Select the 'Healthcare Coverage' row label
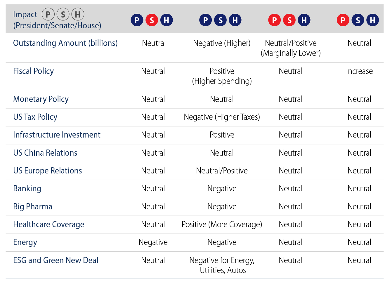Image resolution: width=390 pixels, height=285 pixels. (x=49, y=225)
